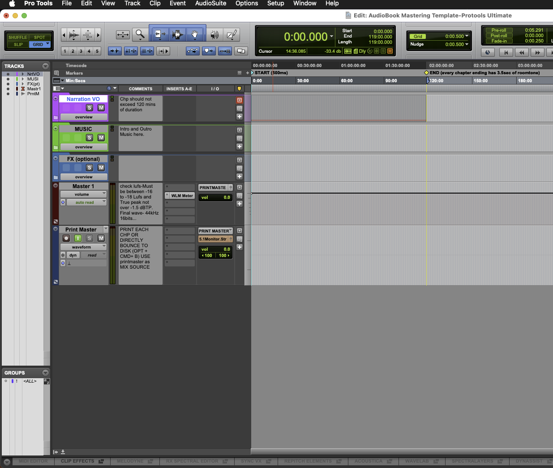Open the Grid mode dropdown
Viewport: 553px width, 468px height.
pyautogui.click(x=48, y=44)
